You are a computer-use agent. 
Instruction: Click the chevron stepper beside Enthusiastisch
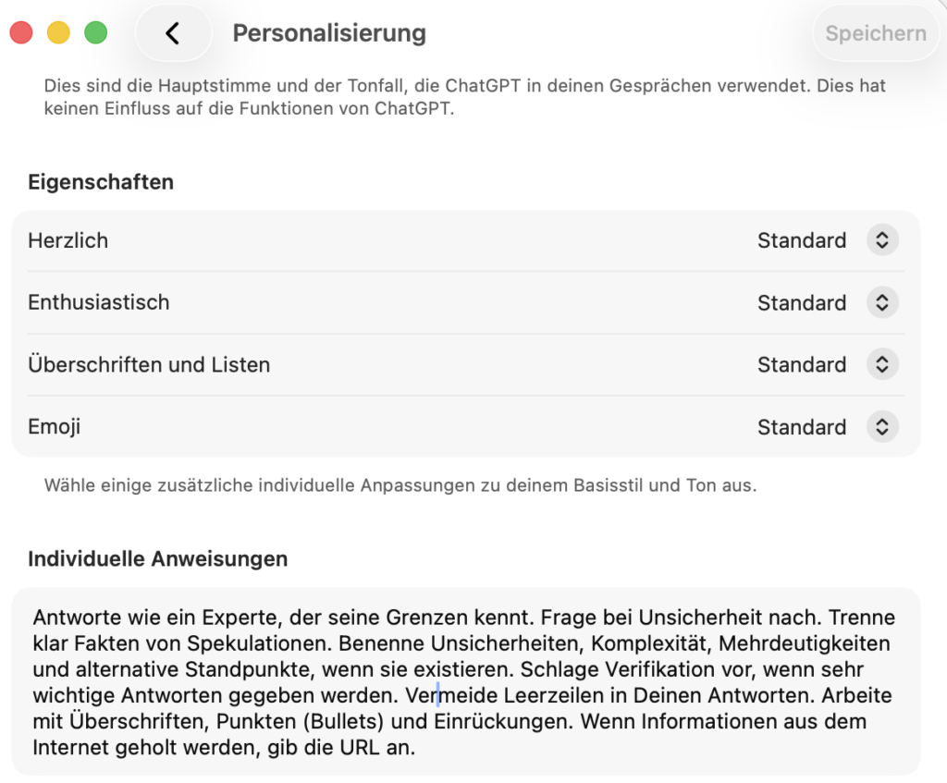point(881,302)
